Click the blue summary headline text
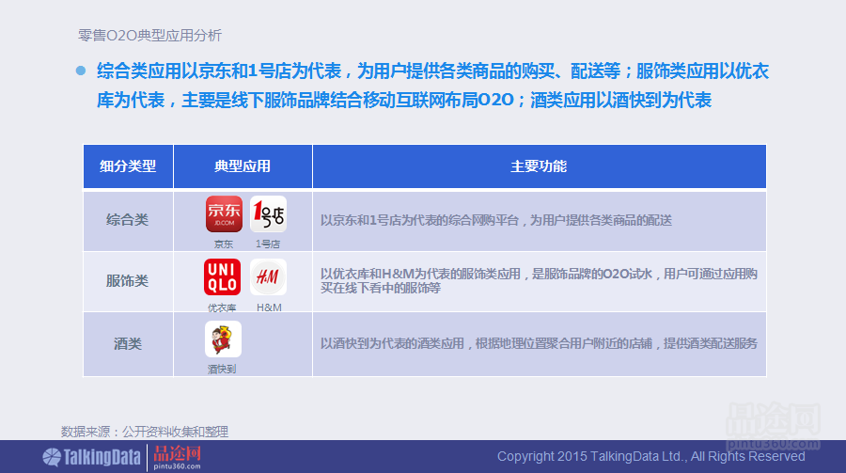846x473 pixels. (432, 86)
